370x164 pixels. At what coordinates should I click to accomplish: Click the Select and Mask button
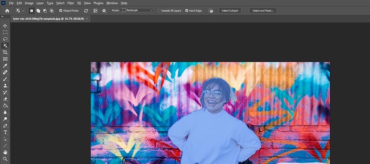point(263,10)
